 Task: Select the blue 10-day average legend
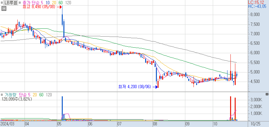click(x=48, y=3)
